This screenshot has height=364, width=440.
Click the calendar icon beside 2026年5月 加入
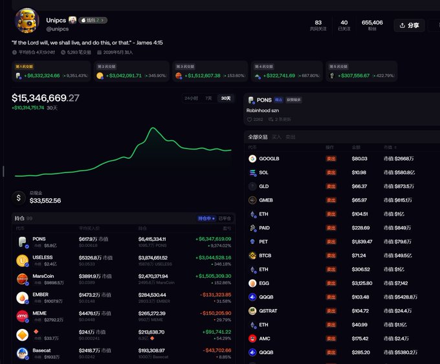99,52
